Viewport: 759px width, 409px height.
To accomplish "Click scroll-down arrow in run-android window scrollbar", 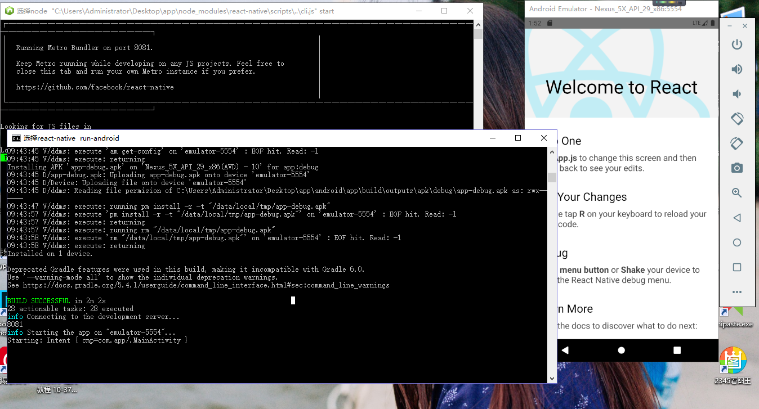I will point(552,379).
